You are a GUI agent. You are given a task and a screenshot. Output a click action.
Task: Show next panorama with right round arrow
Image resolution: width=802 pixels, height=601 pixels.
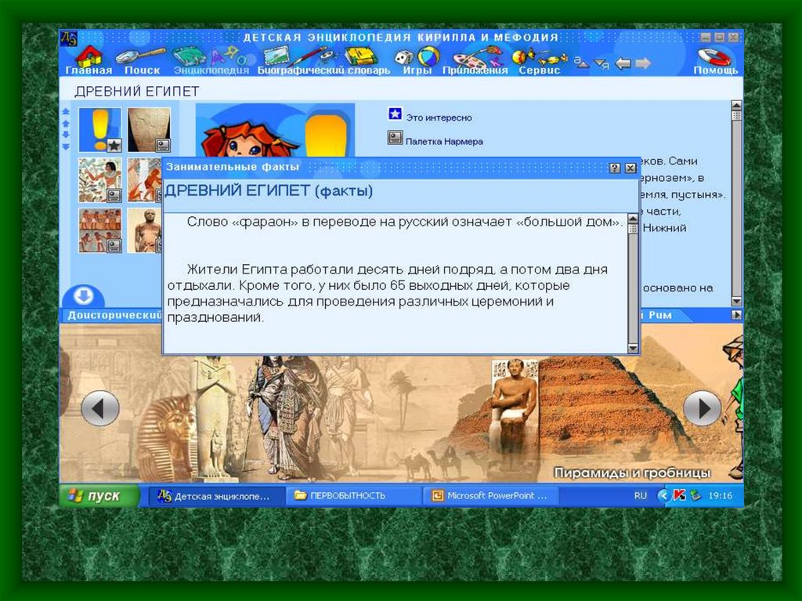pyautogui.click(x=703, y=408)
